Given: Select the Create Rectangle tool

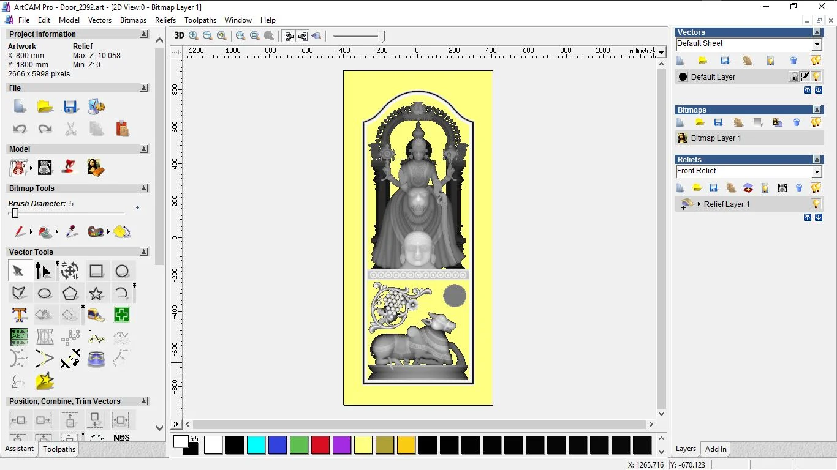Looking at the screenshot, I should point(96,271).
